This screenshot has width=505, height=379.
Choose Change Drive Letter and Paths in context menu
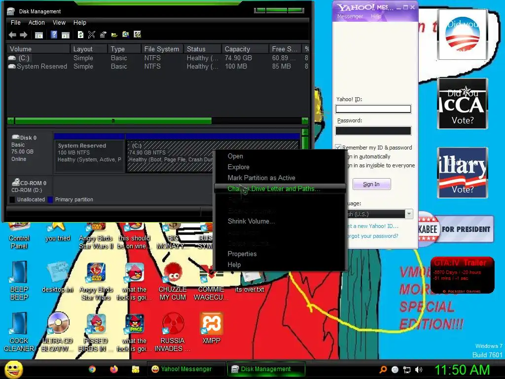(x=280, y=189)
